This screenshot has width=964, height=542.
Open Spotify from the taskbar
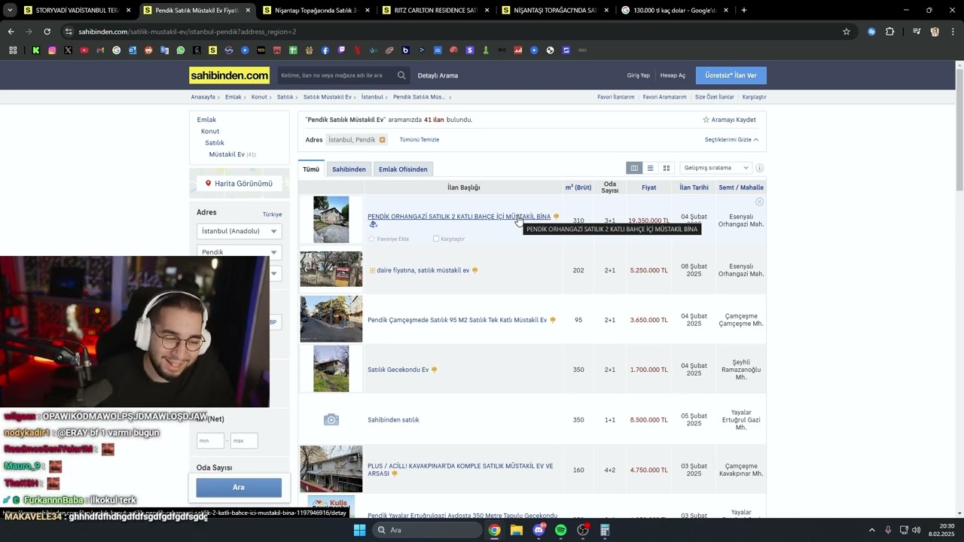tap(560, 530)
